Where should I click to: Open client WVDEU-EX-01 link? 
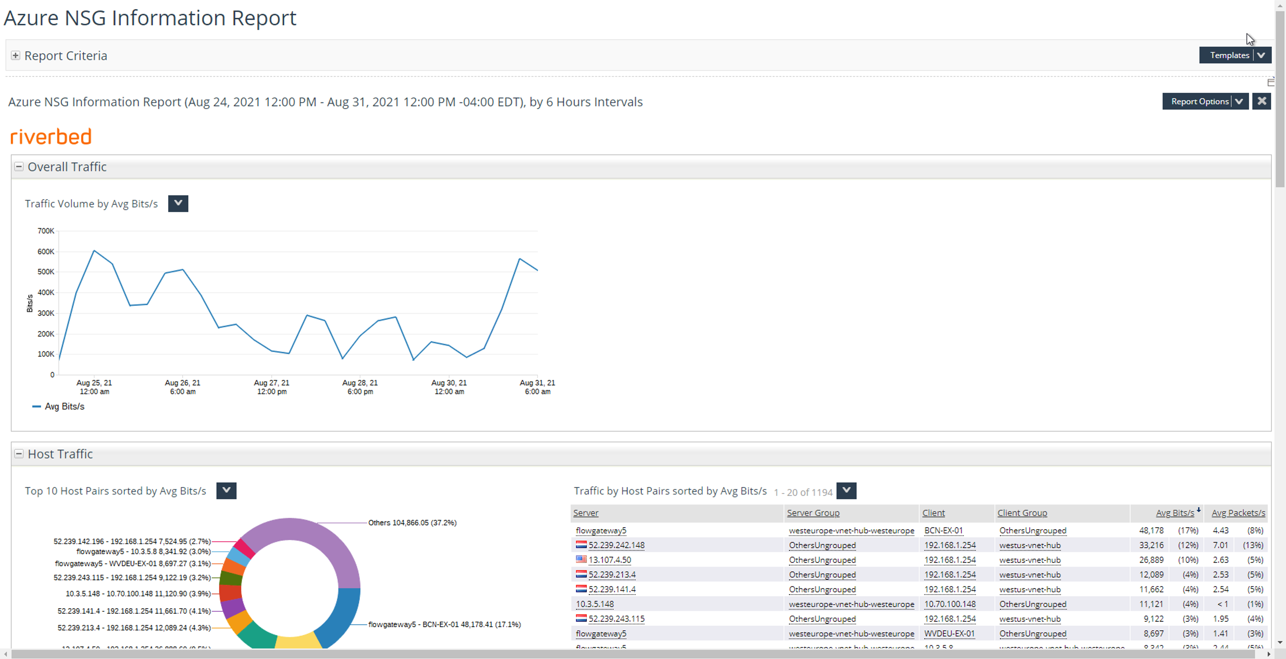(x=949, y=634)
